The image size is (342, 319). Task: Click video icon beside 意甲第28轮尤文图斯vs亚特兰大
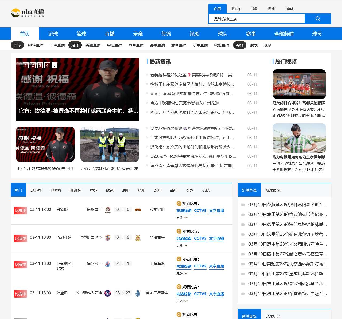click(243, 244)
